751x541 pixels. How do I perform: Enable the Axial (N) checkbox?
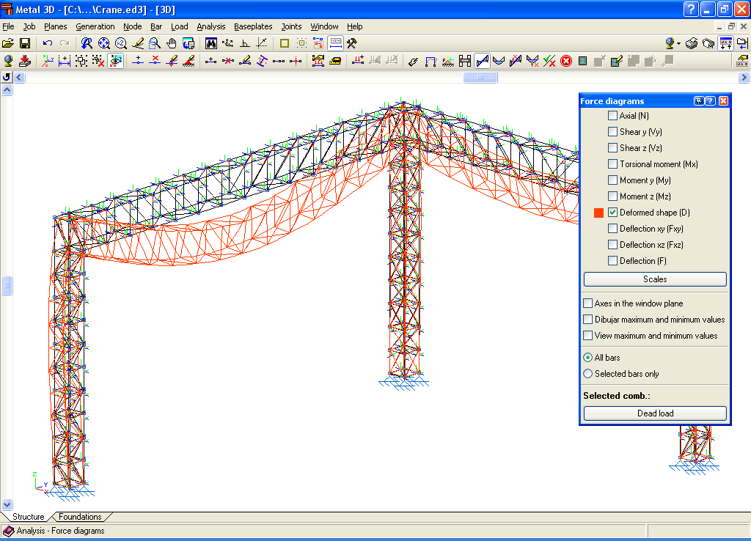pyautogui.click(x=612, y=116)
